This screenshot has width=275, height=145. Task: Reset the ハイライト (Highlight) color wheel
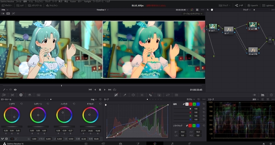coord(74,104)
